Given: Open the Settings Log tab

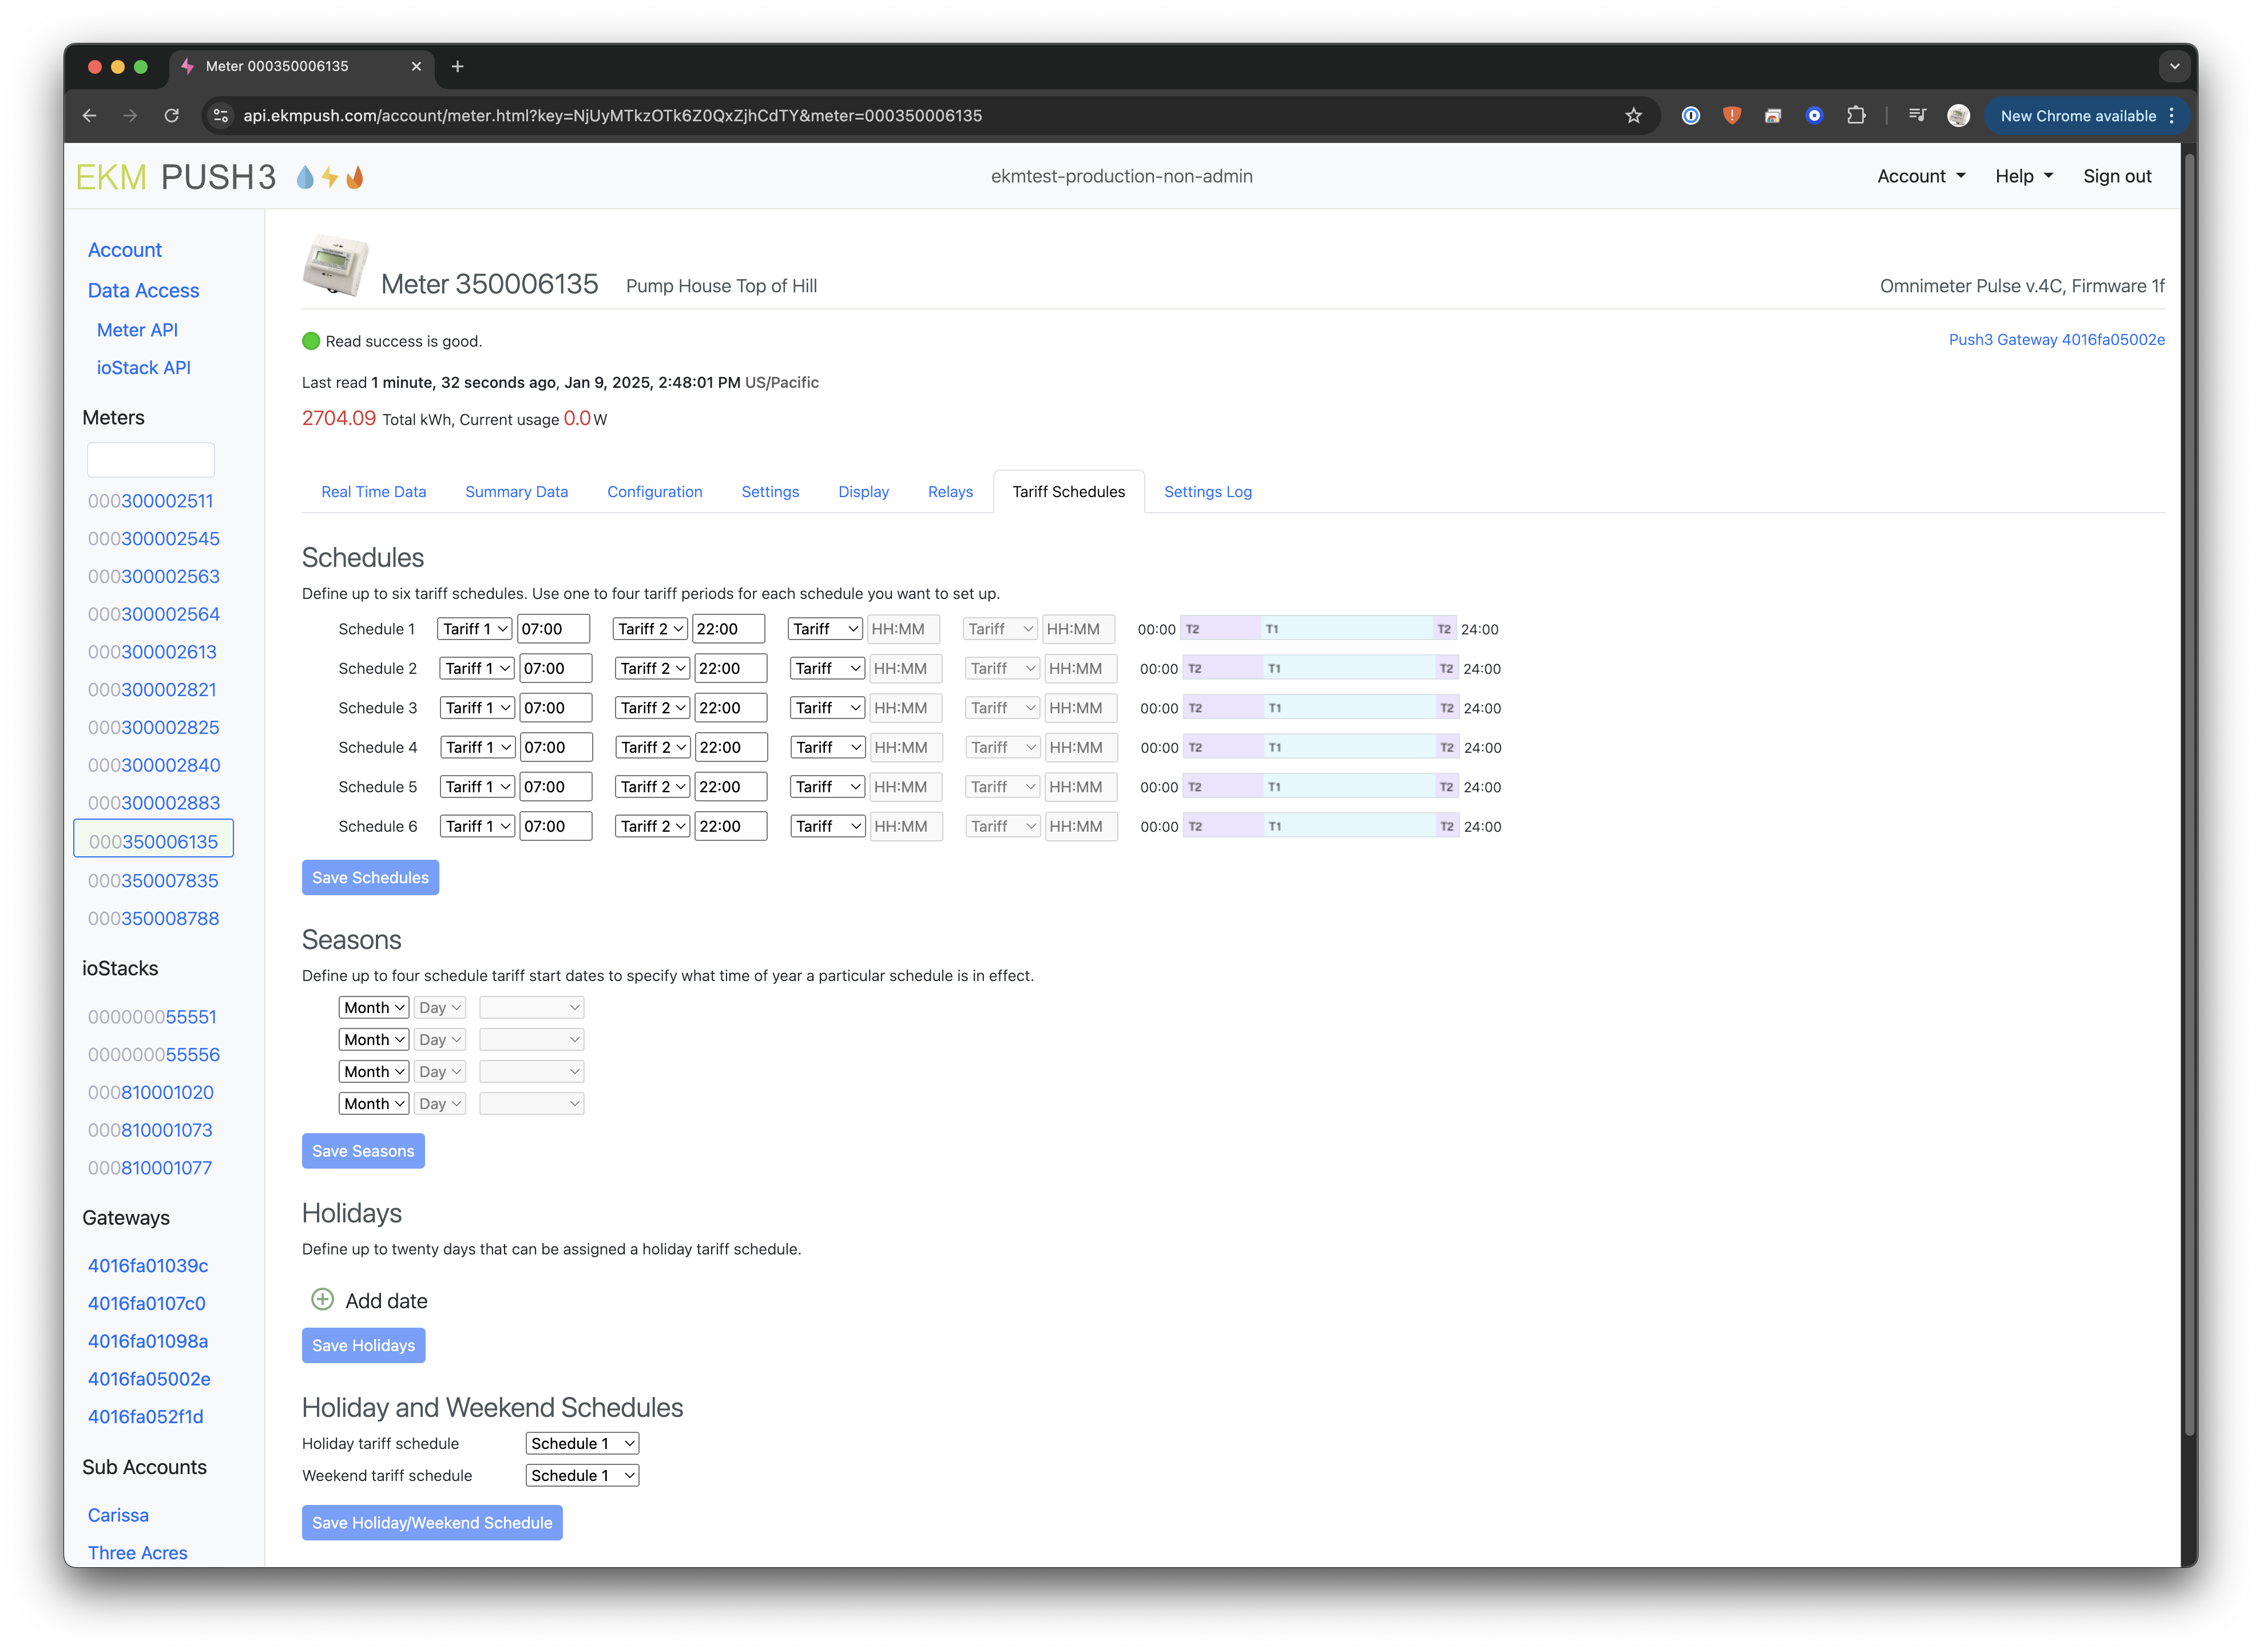Looking at the screenshot, I should tap(1207, 492).
